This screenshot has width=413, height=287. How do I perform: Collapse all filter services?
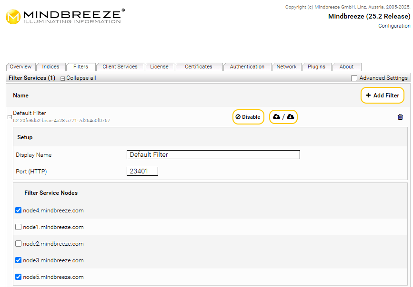78,78
